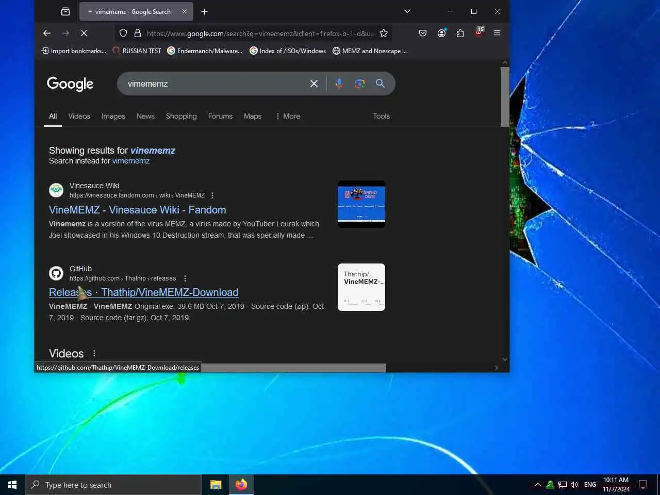Screen dimensions: 660x495
Task: Search by image with Lens icon
Action: pyautogui.click(x=360, y=84)
